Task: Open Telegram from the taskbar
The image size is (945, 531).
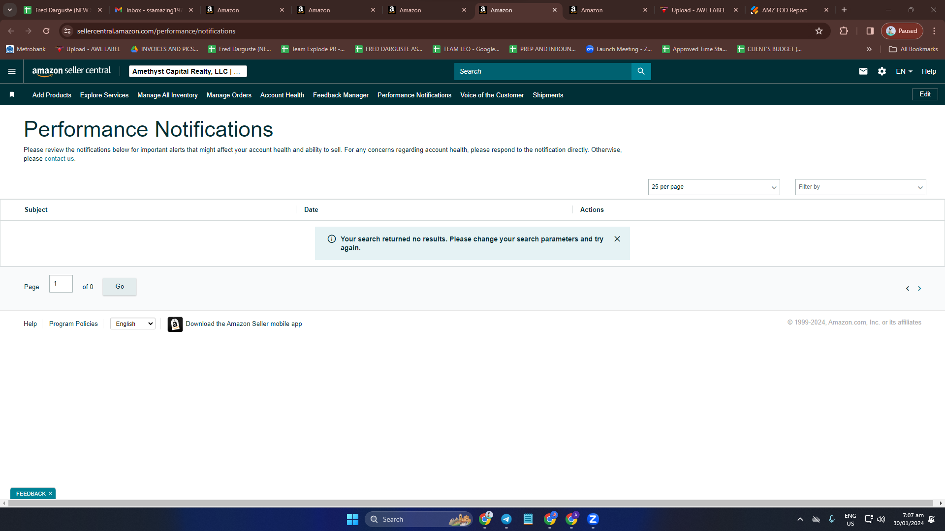Action: point(506,519)
